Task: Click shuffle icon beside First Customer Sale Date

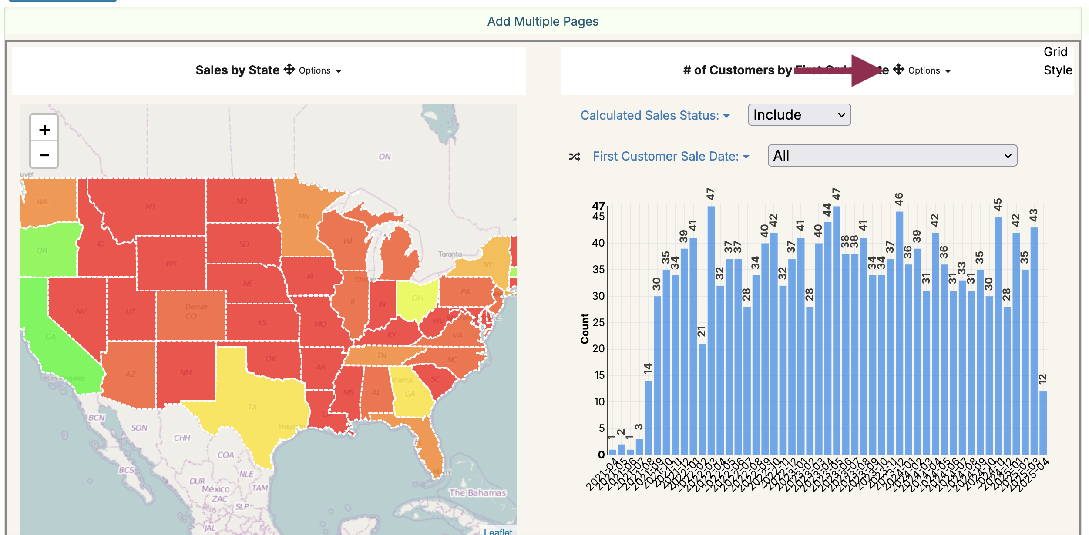Action: pos(575,157)
